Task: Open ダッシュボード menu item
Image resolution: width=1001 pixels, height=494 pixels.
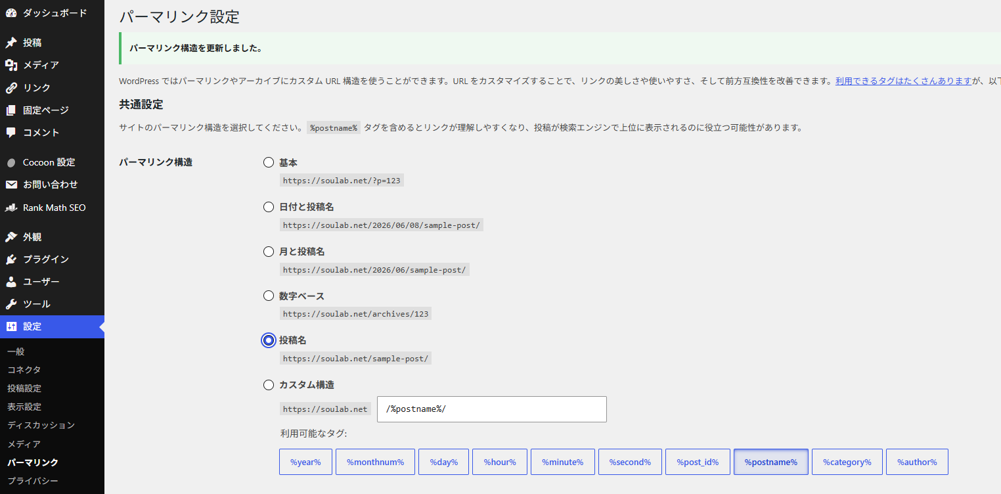Action: click(x=52, y=13)
